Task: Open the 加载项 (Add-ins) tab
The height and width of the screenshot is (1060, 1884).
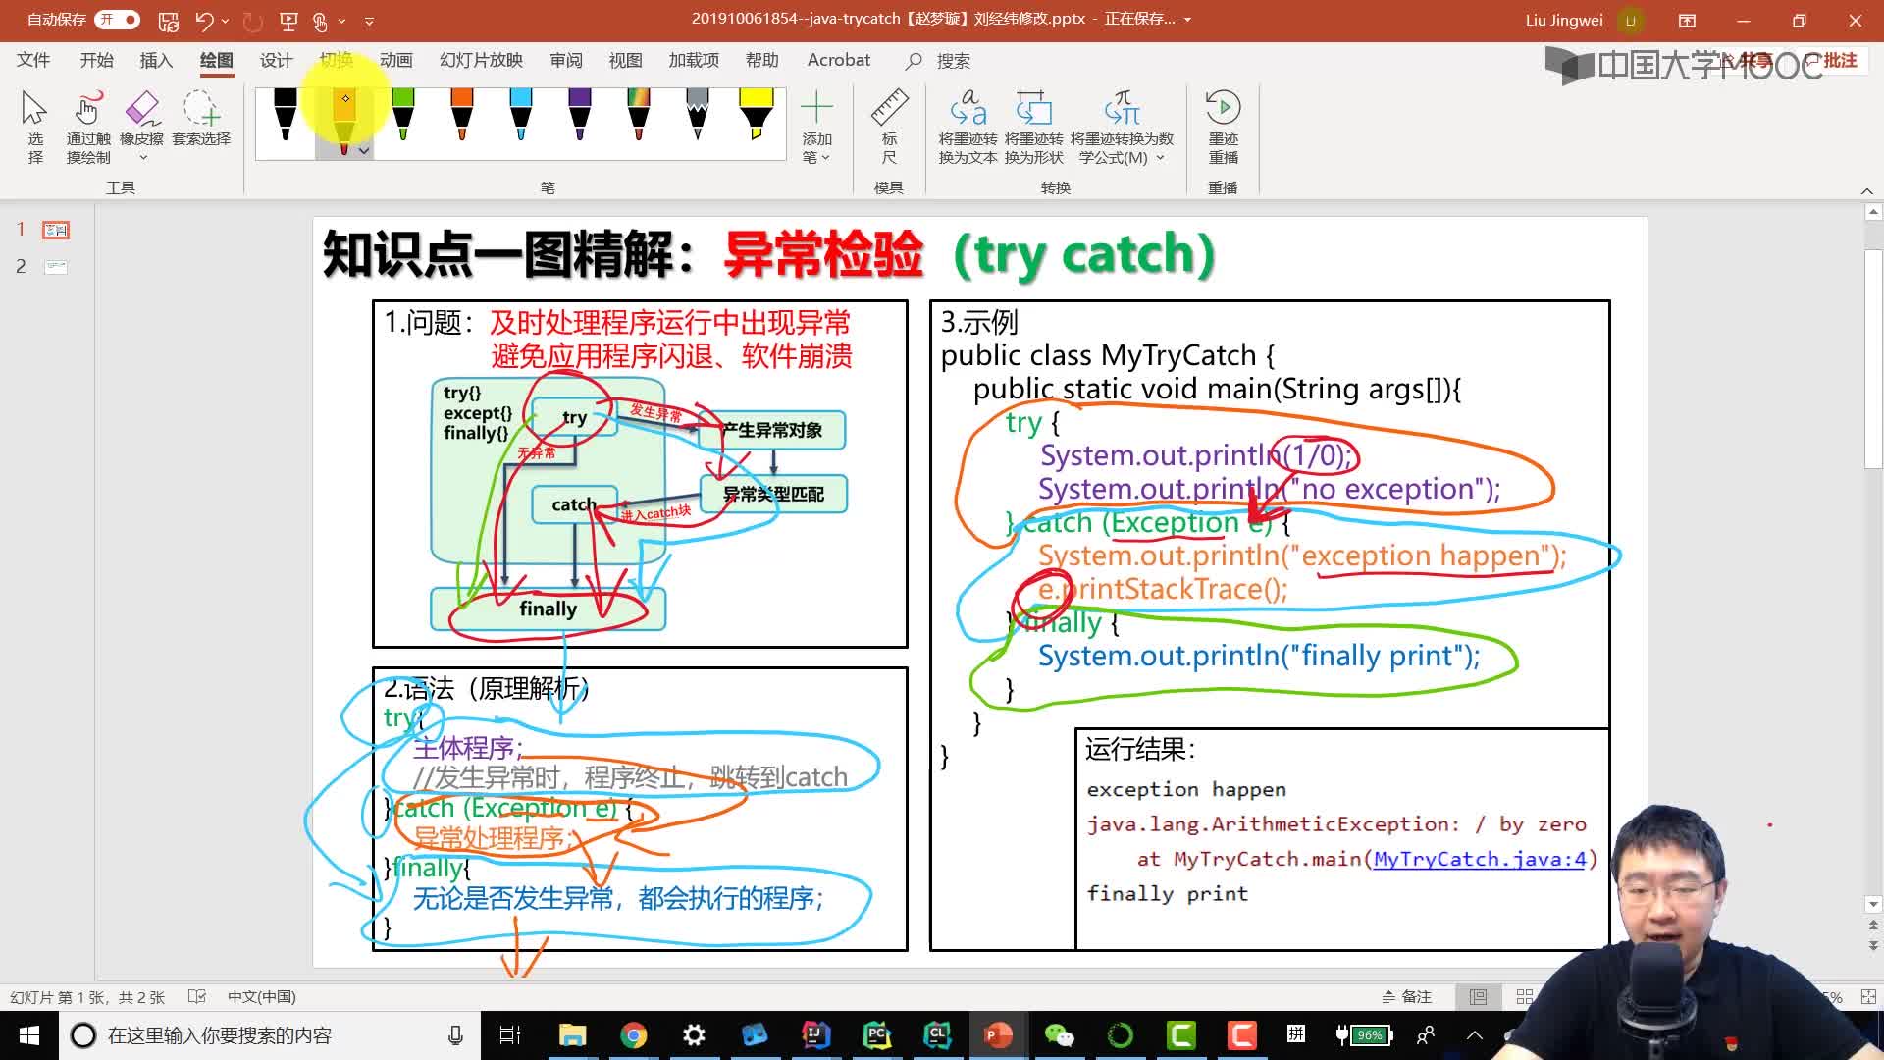Action: [694, 60]
